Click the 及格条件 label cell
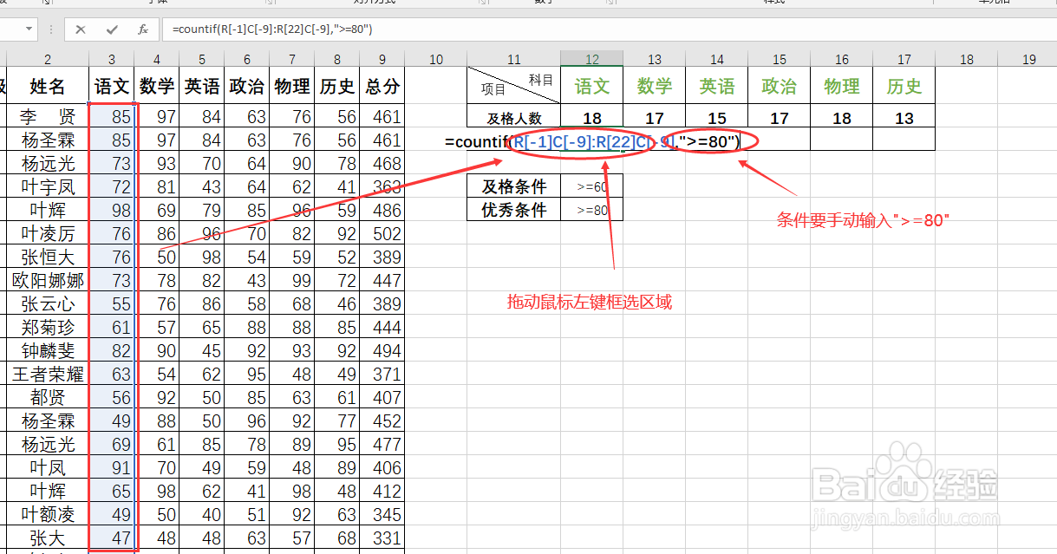The width and height of the screenshot is (1057, 554). click(x=514, y=186)
